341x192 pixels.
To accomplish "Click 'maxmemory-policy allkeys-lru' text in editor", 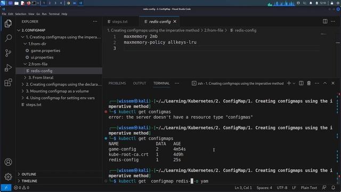I will pyautogui.click(x=160, y=42).
